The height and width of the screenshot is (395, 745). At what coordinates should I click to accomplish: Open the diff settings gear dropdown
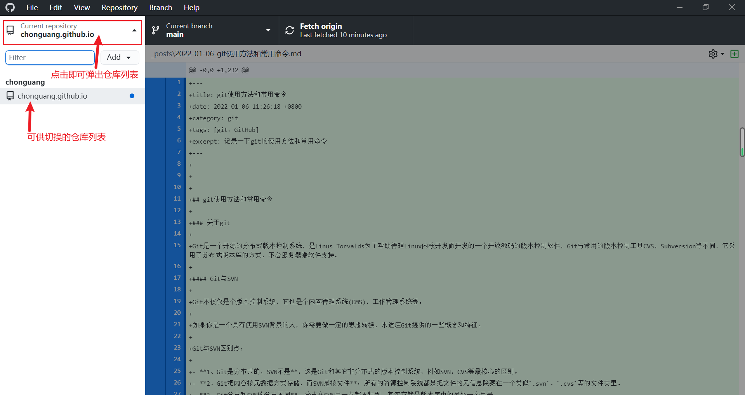click(716, 54)
